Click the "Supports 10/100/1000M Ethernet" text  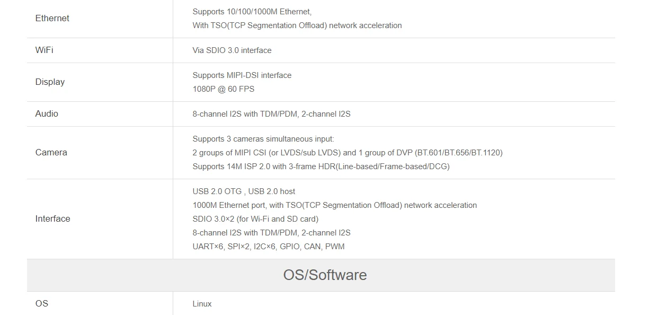point(252,11)
